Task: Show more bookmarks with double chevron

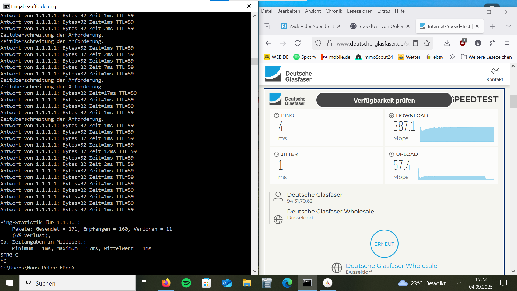Action: 452,57
